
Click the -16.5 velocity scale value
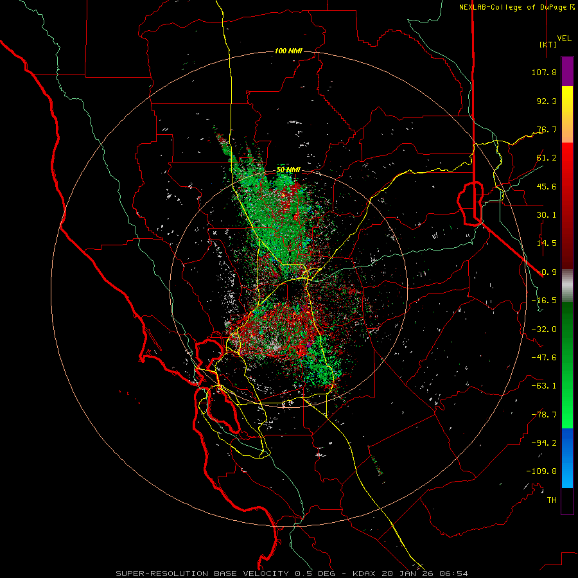point(544,301)
